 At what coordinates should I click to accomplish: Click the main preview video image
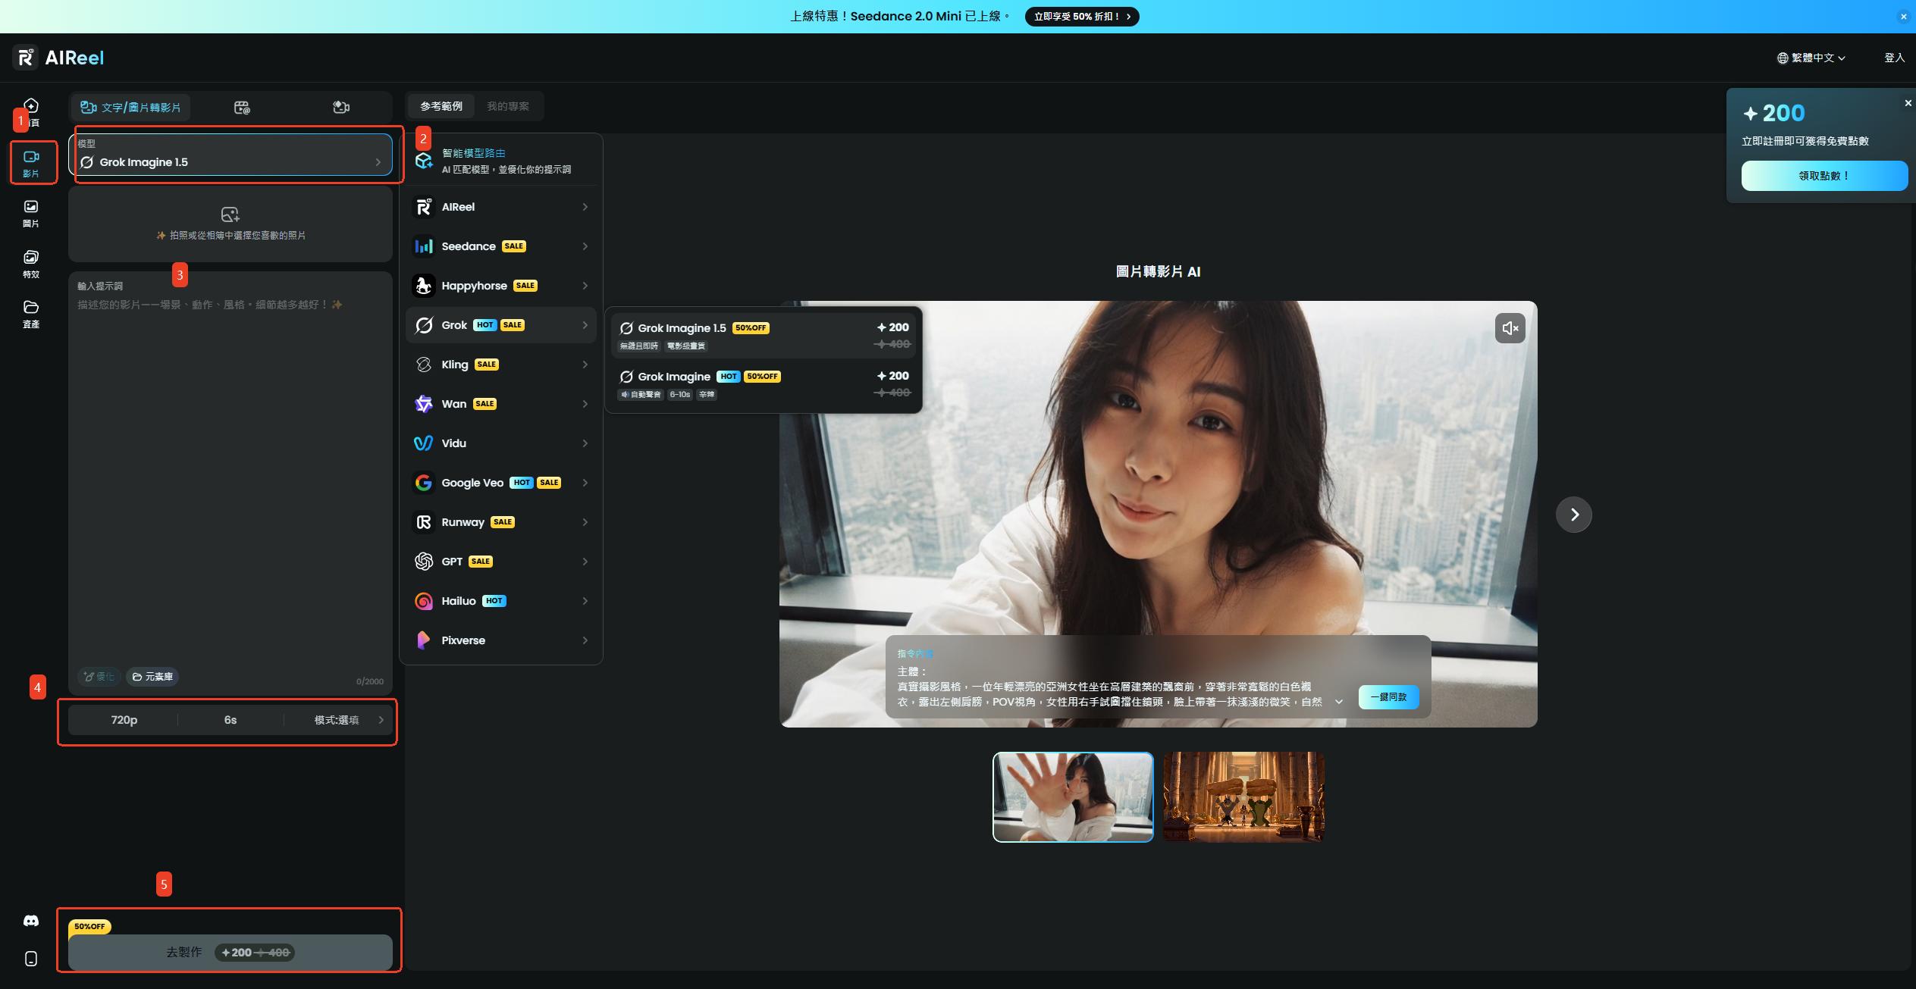1158,515
